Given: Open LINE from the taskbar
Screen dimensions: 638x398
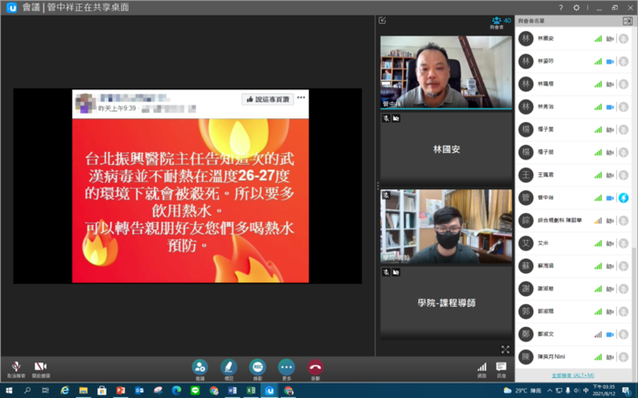Looking at the screenshot, I should coord(195,391).
